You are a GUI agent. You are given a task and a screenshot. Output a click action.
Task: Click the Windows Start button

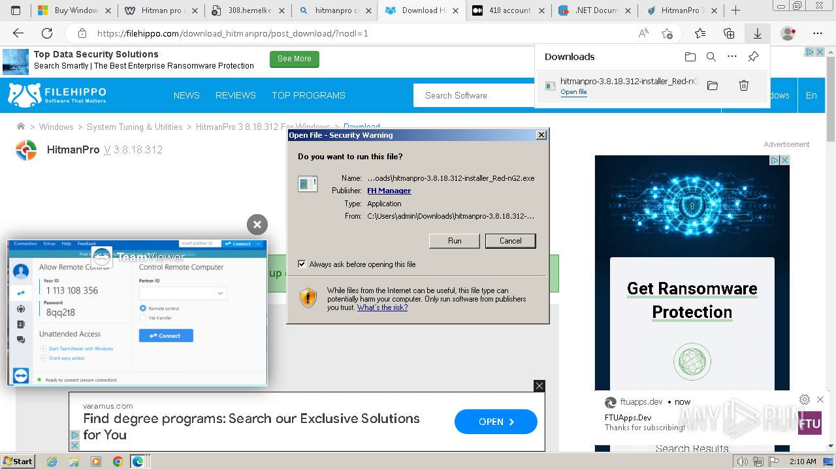(x=18, y=462)
